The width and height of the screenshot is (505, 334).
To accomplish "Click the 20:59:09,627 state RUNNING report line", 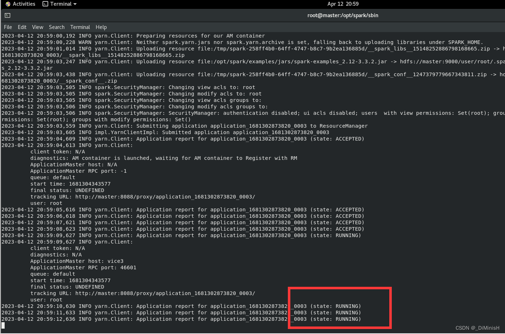I will [181, 235].
